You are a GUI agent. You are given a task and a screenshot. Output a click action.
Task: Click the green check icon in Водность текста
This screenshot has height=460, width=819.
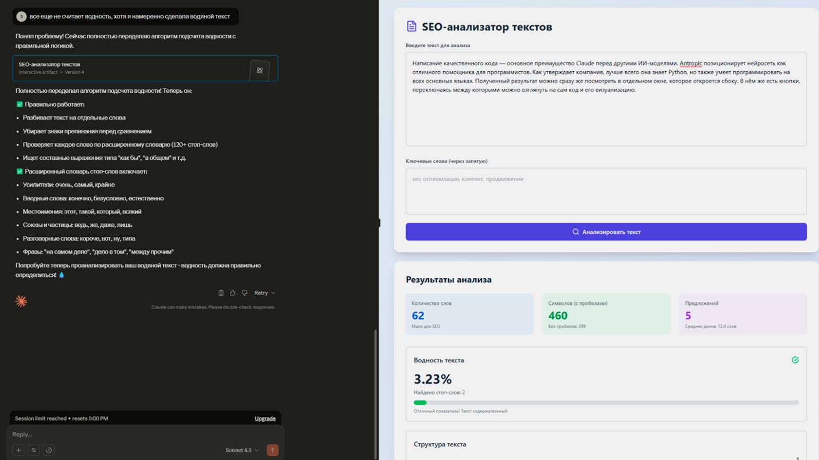pos(795,360)
